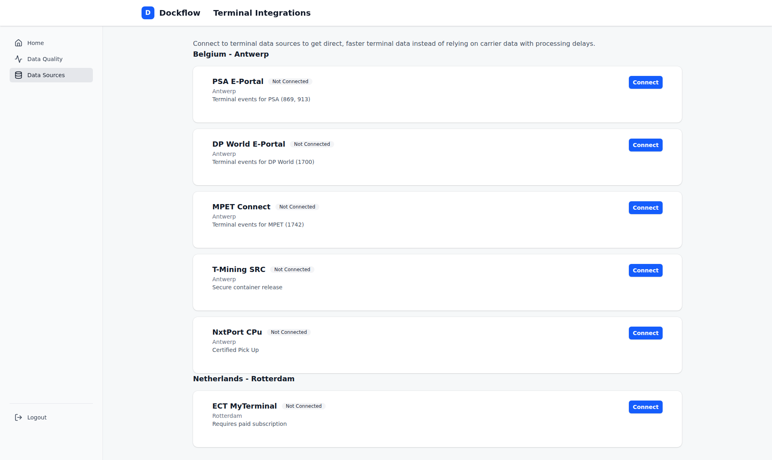Connect the PSA E-Portal integration

pyautogui.click(x=645, y=82)
